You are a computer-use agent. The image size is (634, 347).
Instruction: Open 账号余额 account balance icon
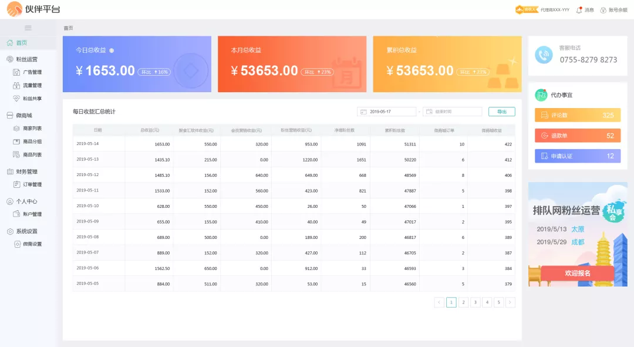pos(603,10)
